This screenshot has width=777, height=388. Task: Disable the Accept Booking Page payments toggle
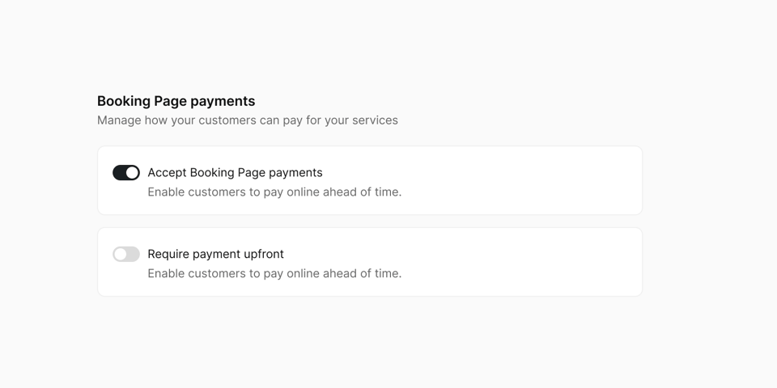126,173
